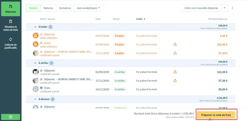This screenshot has width=249, height=121.
Task: Open the three-dot more options menu
Action: coord(232,8)
